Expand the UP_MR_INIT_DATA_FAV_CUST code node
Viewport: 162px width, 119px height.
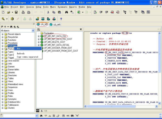(39, 39)
